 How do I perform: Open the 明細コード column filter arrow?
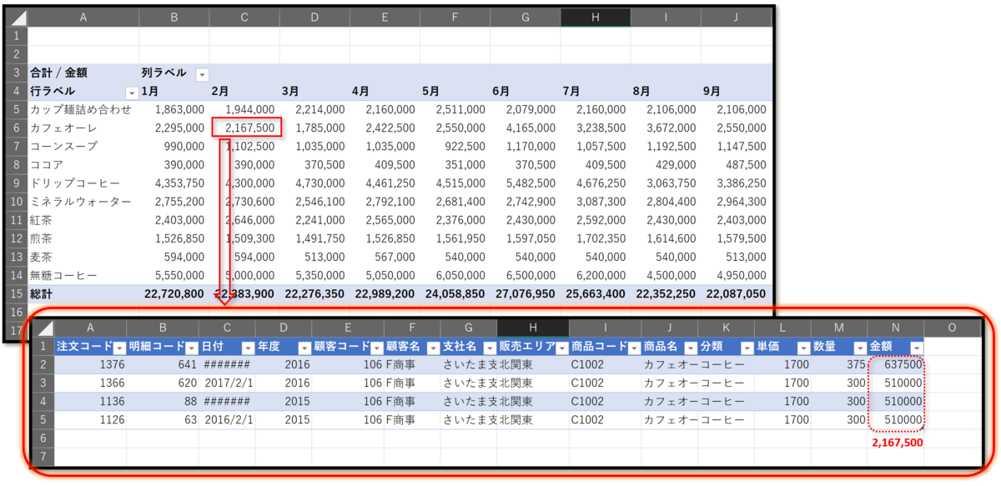(x=191, y=348)
